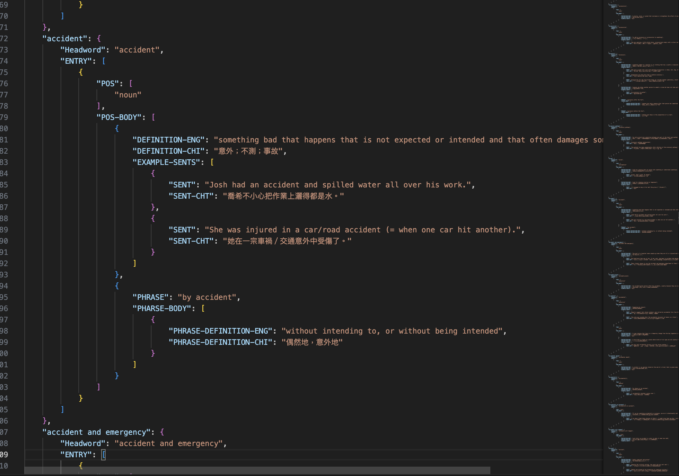Click the "PHRASE-DEFINITION-ENG" key
Viewport: 679px width, 476px height.
(x=221, y=331)
